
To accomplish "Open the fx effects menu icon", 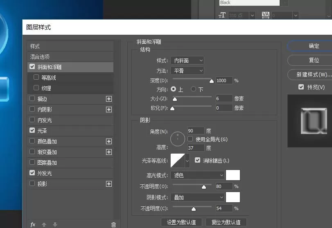I will click(x=33, y=224).
